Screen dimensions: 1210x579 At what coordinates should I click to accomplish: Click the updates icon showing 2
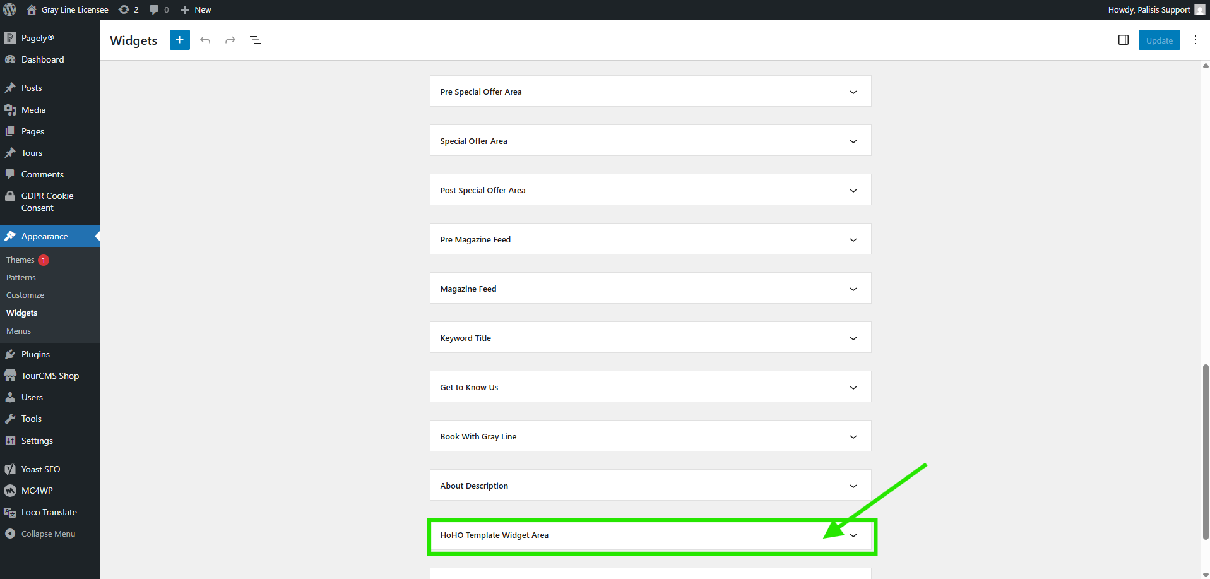coord(124,9)
